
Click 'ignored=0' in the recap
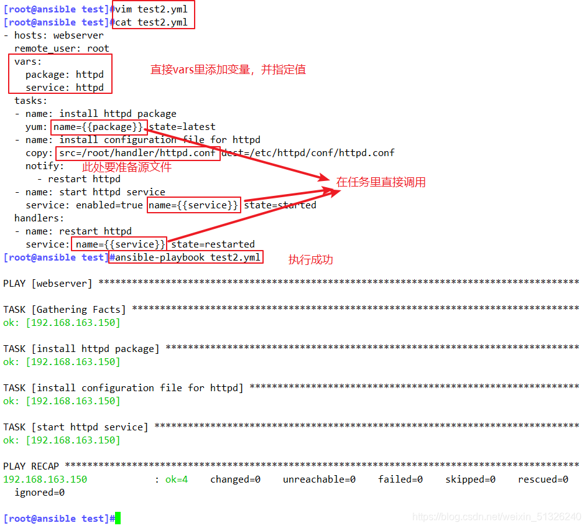point(39,493)
